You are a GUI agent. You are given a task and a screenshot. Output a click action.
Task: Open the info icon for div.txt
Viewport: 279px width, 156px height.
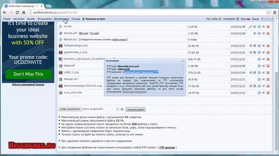pyautogui.click(x=259, y=27)
